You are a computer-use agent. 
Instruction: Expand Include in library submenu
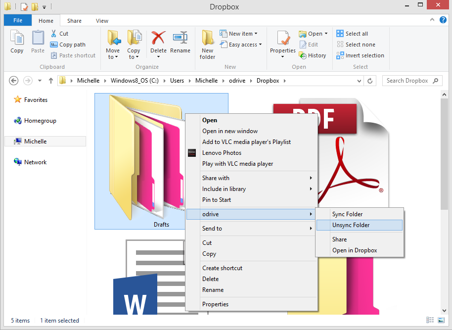coord(311,189)
